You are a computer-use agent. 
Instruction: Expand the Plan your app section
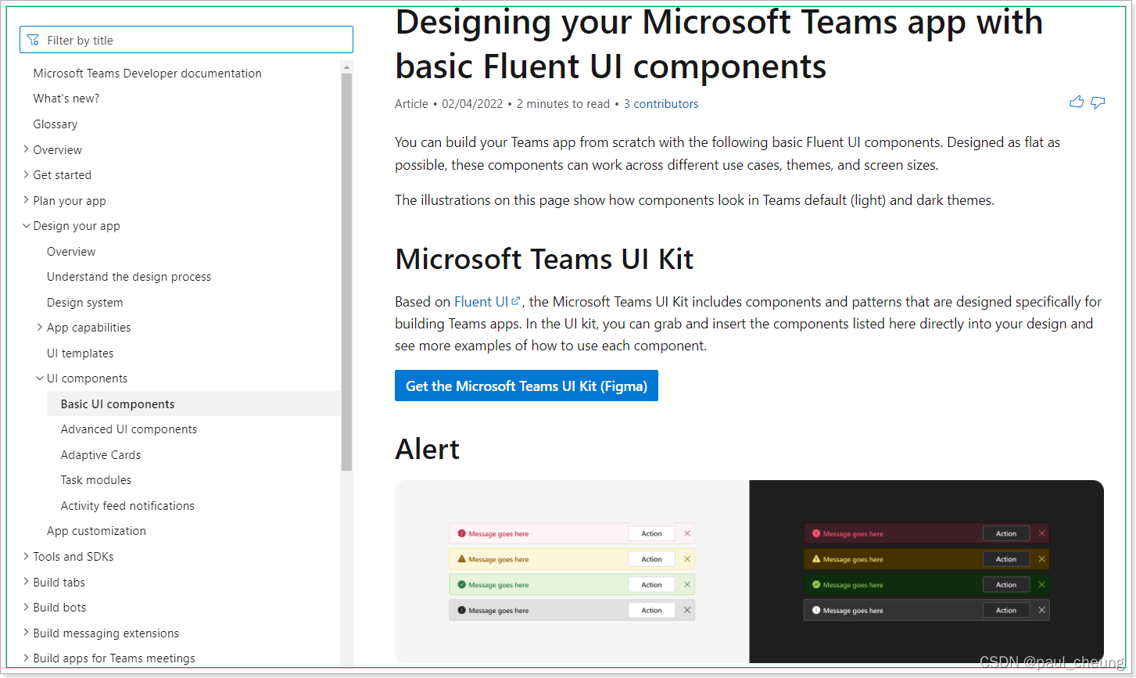26,200
